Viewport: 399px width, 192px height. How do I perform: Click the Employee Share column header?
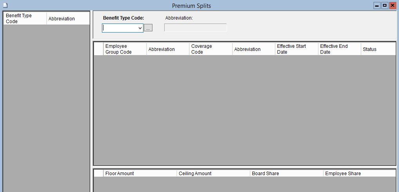click(359, 173)
